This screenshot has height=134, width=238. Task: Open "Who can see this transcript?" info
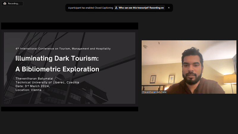[141, 8]
